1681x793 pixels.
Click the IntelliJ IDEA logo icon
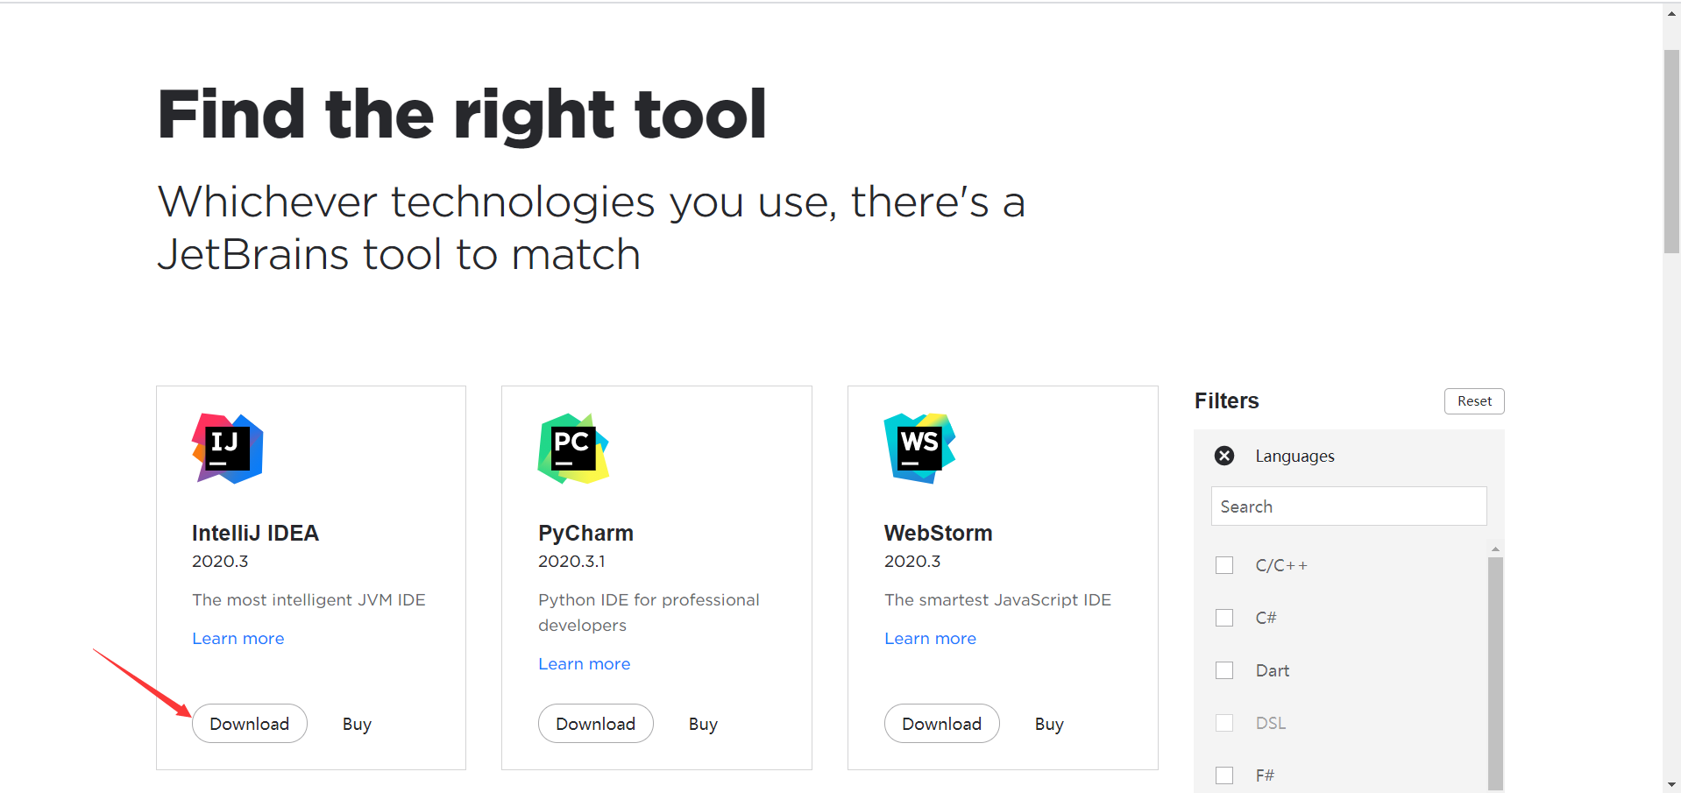click(x=228, y=449)
